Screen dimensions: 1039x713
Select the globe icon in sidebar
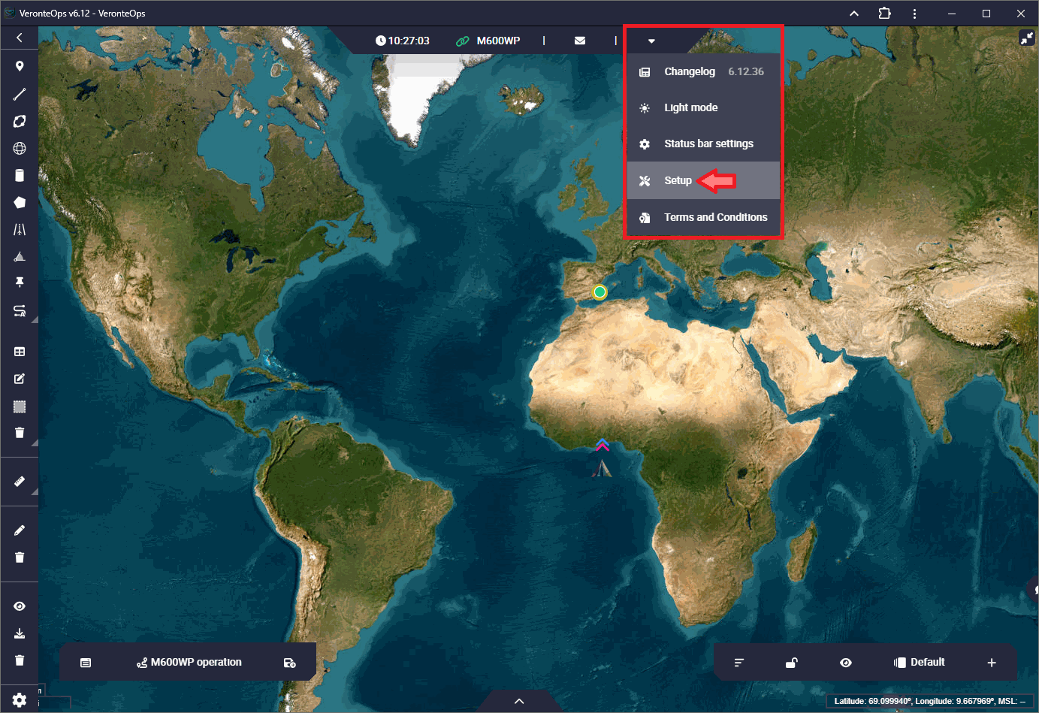coord(20,148)
